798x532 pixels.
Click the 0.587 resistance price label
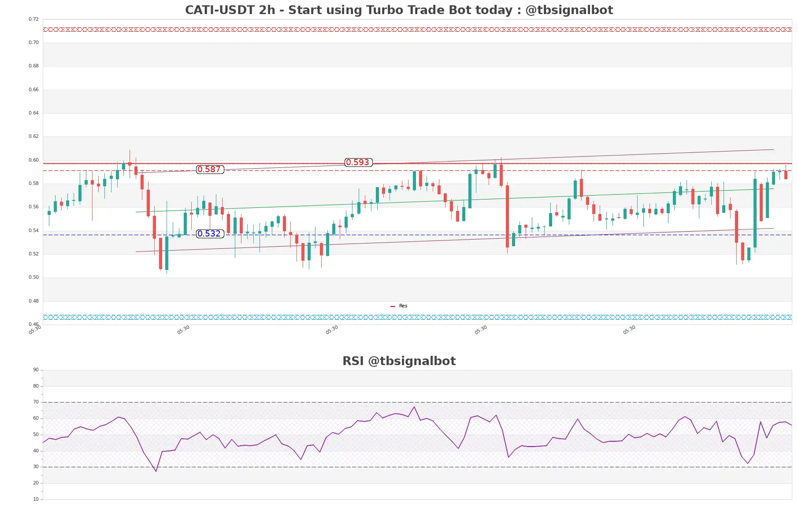tap(210, 170)
